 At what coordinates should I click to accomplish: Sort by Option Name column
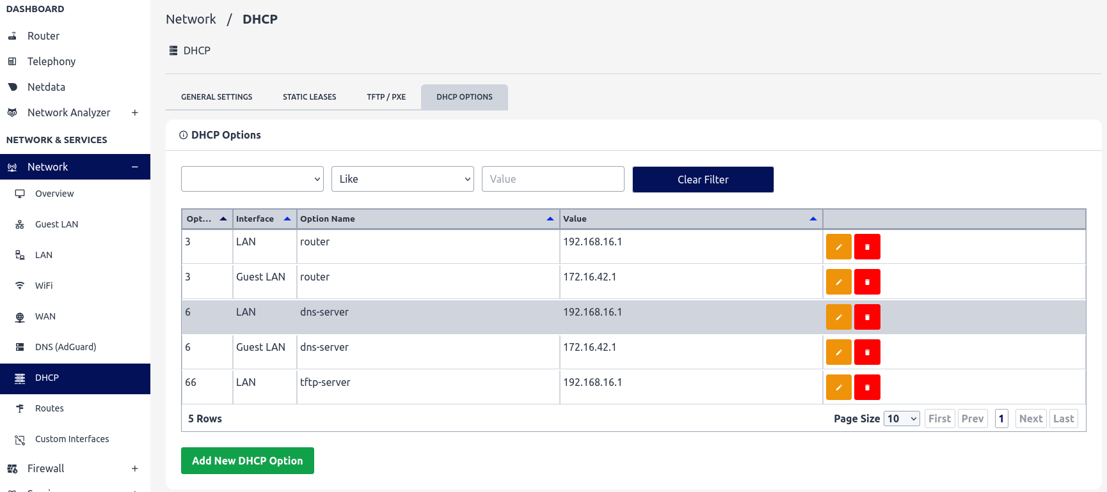pos(427,219)
